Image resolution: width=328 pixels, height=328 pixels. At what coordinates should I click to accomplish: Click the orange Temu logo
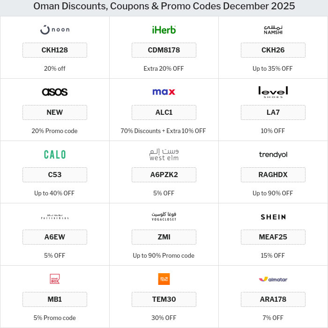point(164,279)
